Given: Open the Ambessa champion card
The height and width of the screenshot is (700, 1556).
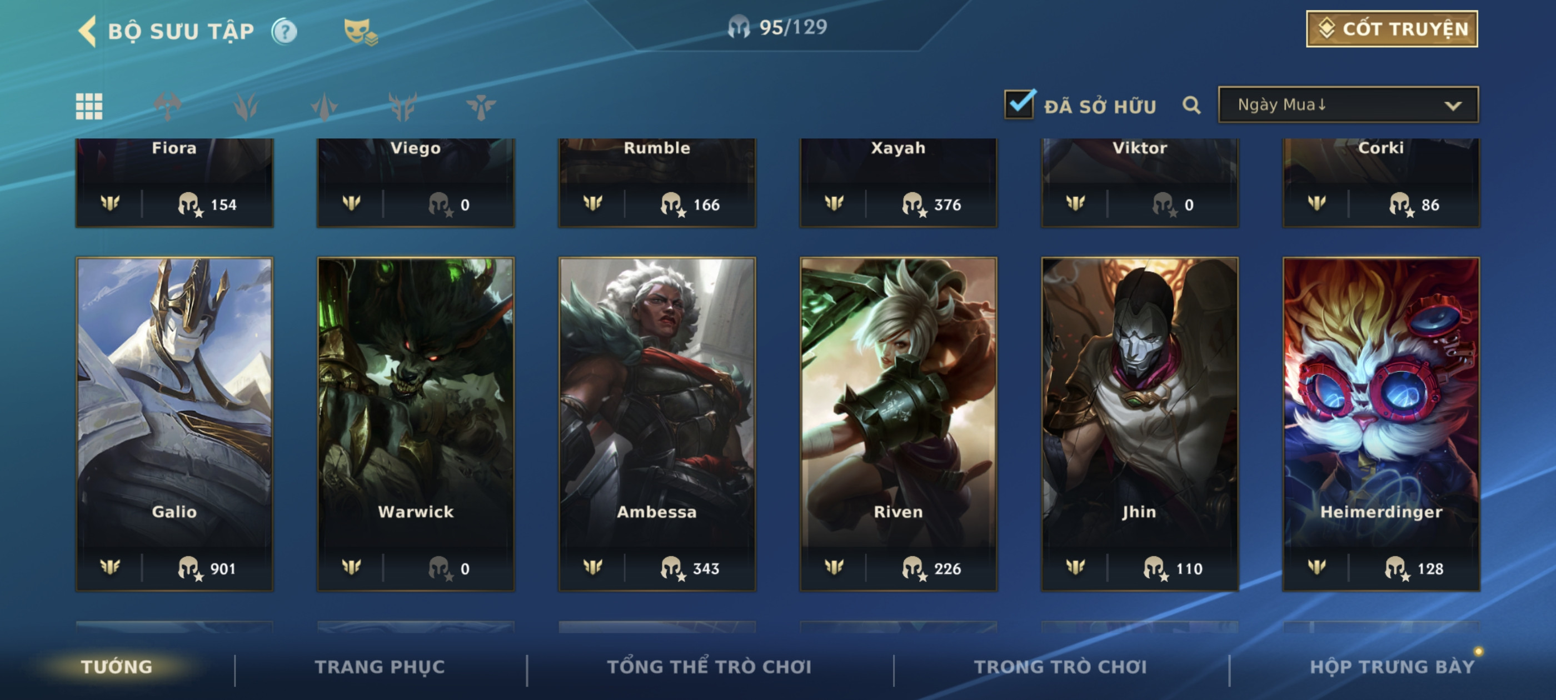Looking at the screenshot, I should pyautogui.click(x=657, y=423).
